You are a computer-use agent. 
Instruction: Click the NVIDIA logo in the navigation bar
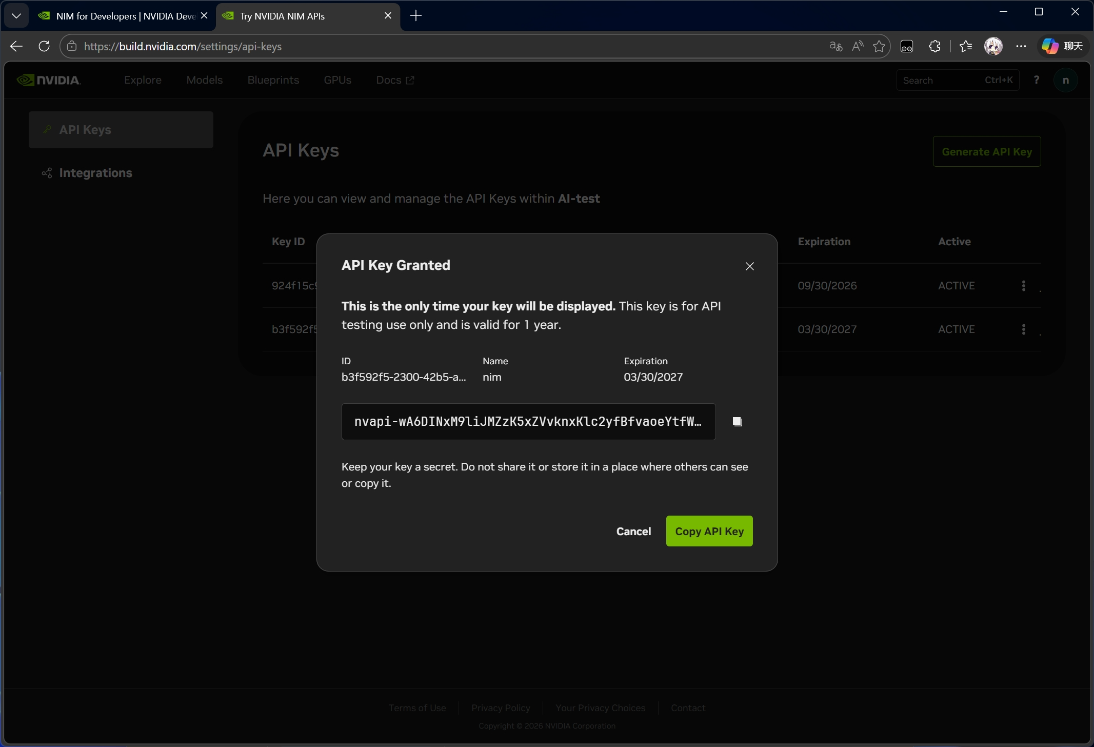click(x=48, y=80)
